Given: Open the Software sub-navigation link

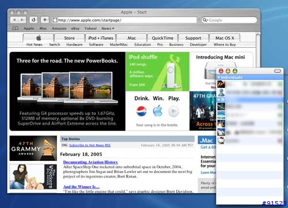Looking at the screenshot, I should click(x=96, y=44).
